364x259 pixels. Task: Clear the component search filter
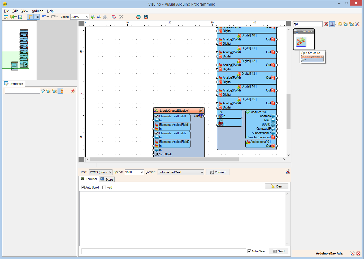point(326,24)
